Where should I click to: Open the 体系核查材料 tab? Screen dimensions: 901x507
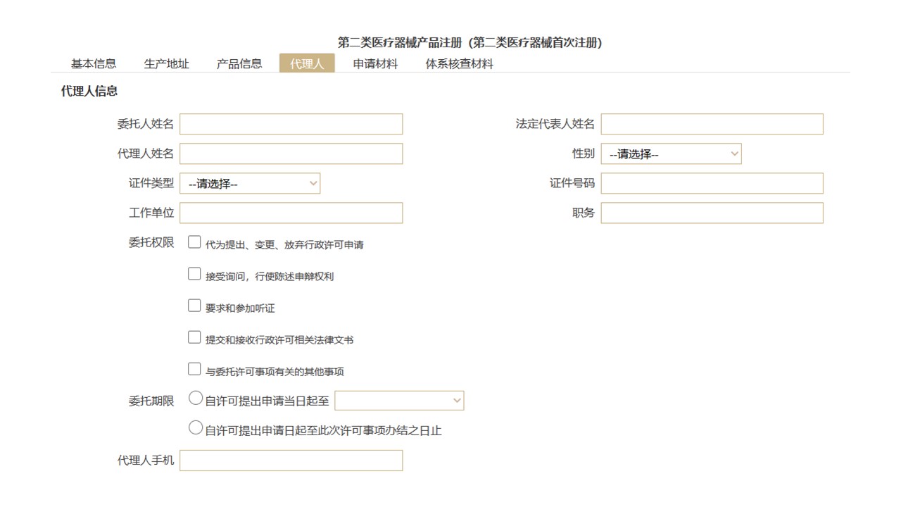point(459,63)
